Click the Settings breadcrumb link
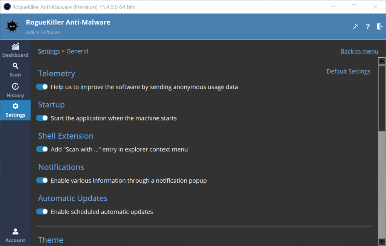 (49, 51)
